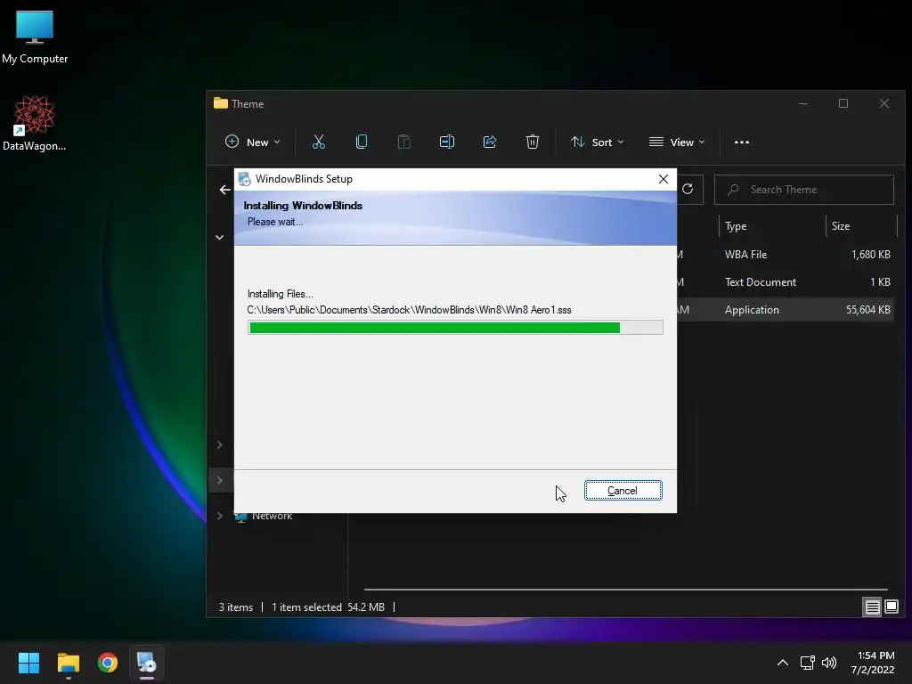
Task: Go back using the Explorer back arrow
Action: 225,190
